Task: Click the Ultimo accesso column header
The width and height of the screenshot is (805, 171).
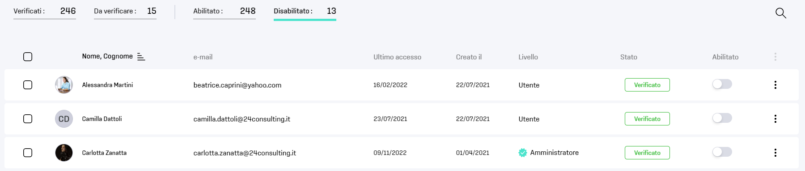Action: click(397, 57)
